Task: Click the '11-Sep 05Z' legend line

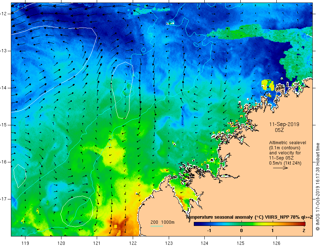Action: (281, 158)
